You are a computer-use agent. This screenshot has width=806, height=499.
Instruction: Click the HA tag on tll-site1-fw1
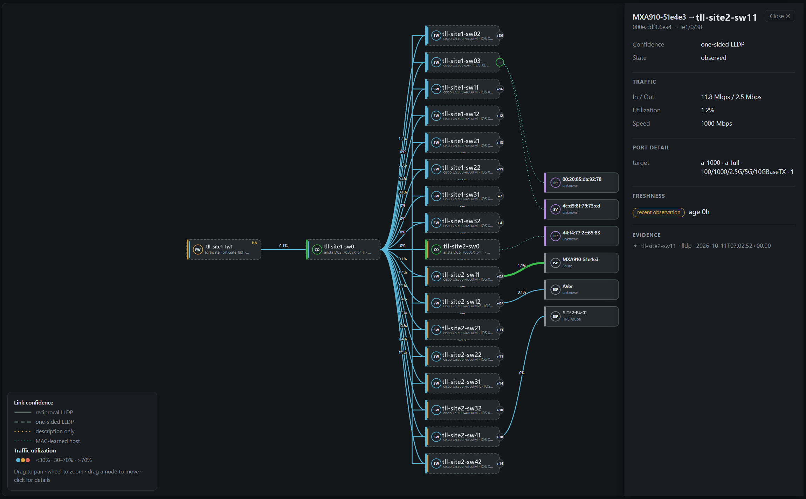click(x=254, y=243)
